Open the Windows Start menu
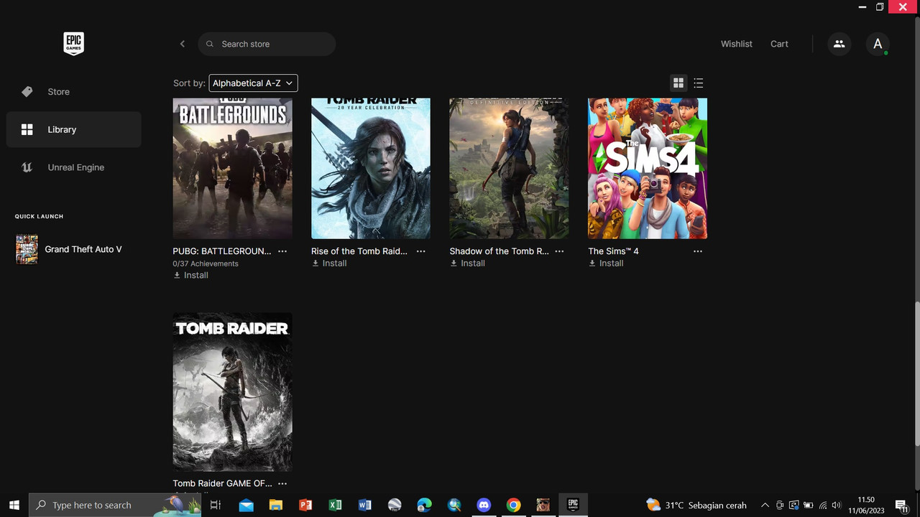The width and height of the screenshot is (920, 517). [14, 505]
